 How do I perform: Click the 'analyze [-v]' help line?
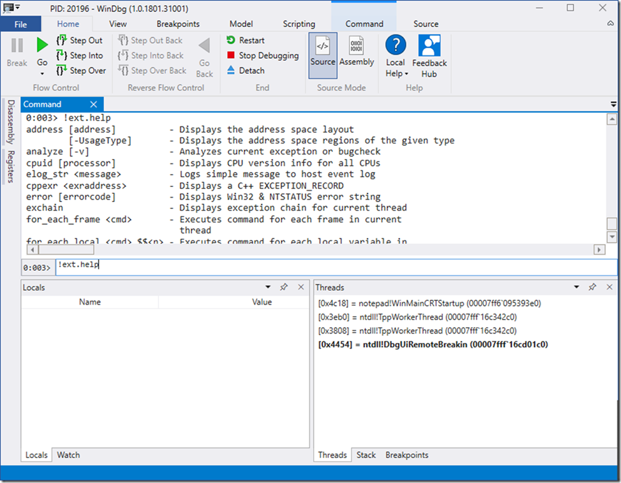[203, 151]
